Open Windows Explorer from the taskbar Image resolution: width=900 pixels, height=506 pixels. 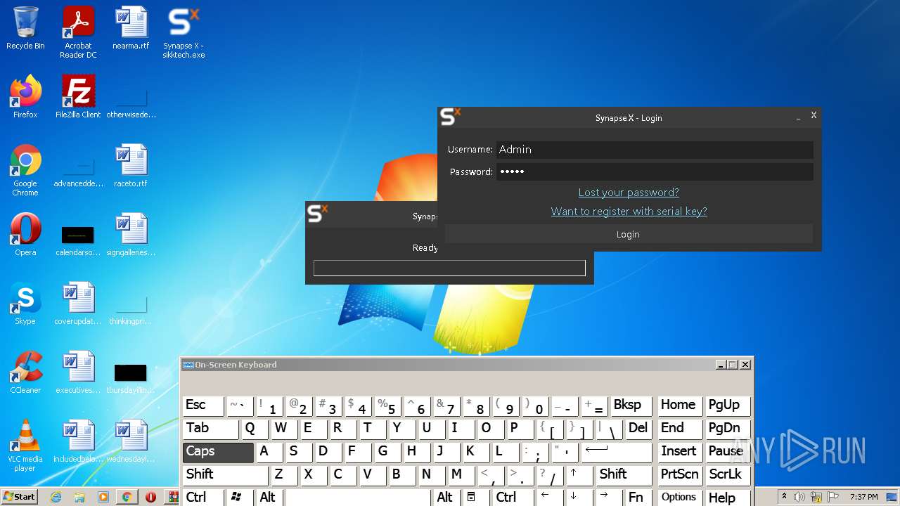79,497
